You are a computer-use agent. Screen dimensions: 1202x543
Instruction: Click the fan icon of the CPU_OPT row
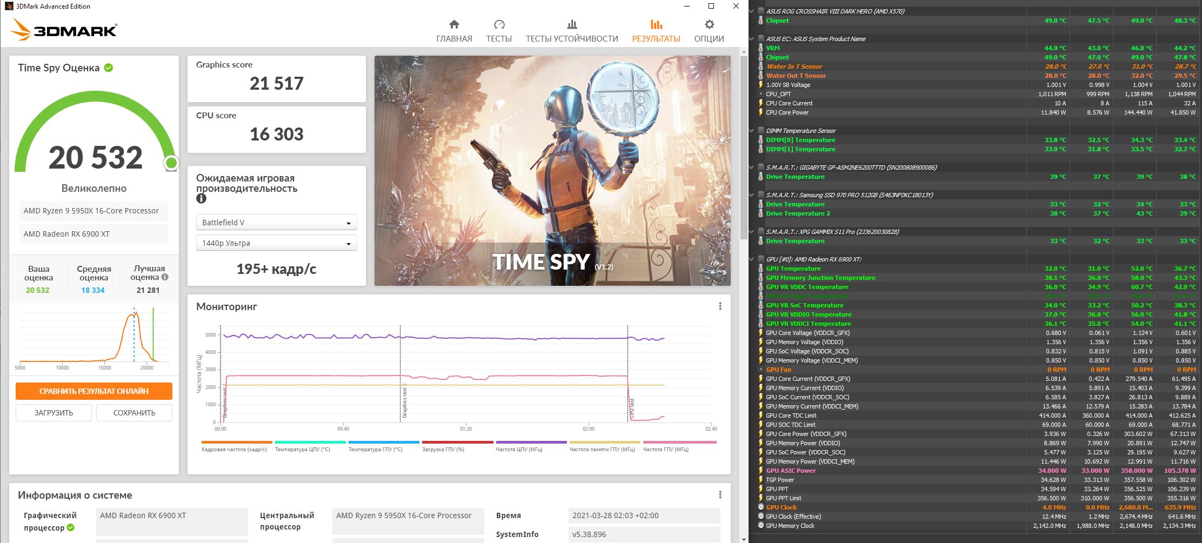tap(760, 94)
